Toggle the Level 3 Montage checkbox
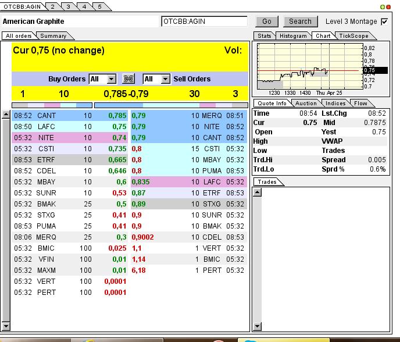Viewport: 400px width, 342px height. [384, 22]
